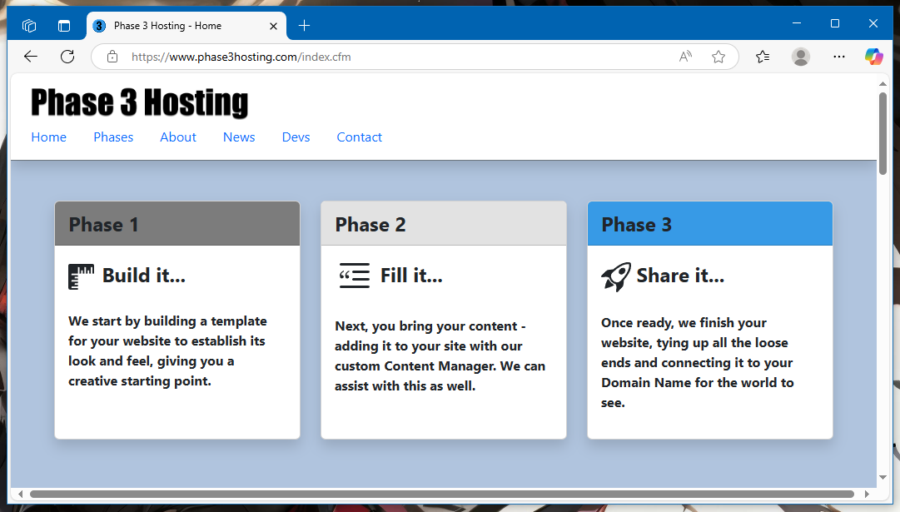
Task: Refresh the page with reload icon
Action: (x=67, y=57)
